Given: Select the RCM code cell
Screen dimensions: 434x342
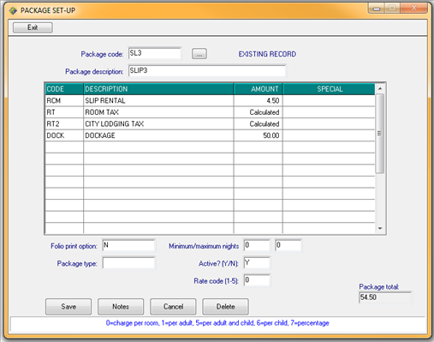Looking at the screenshot, I should pyautogui.click(x=64, y=101).
